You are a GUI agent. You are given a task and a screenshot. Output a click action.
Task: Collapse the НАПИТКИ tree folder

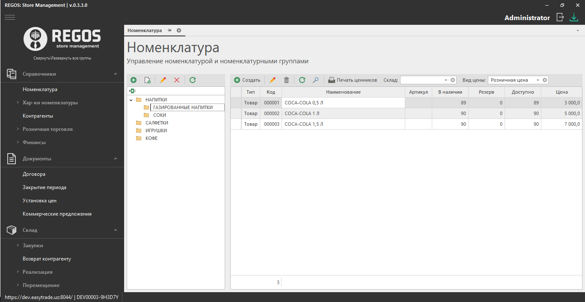click(131, 100)
